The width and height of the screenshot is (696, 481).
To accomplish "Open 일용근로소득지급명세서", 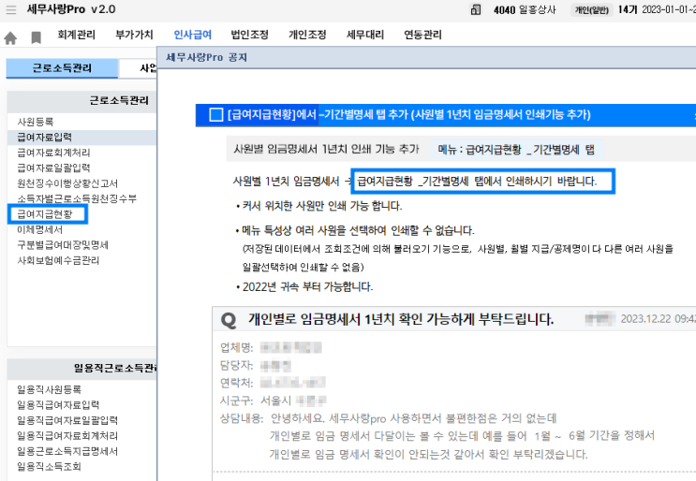I will pyautogui.click(x=67, y=451).
